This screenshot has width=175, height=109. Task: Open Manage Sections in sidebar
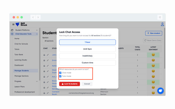[x=21, y=76]
